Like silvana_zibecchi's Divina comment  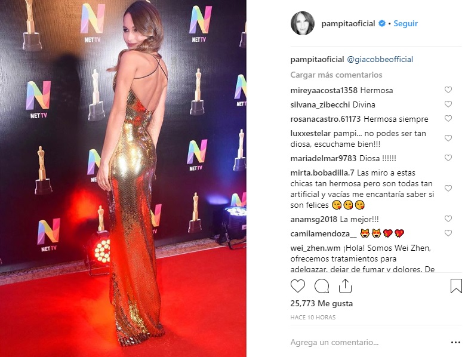448,104
